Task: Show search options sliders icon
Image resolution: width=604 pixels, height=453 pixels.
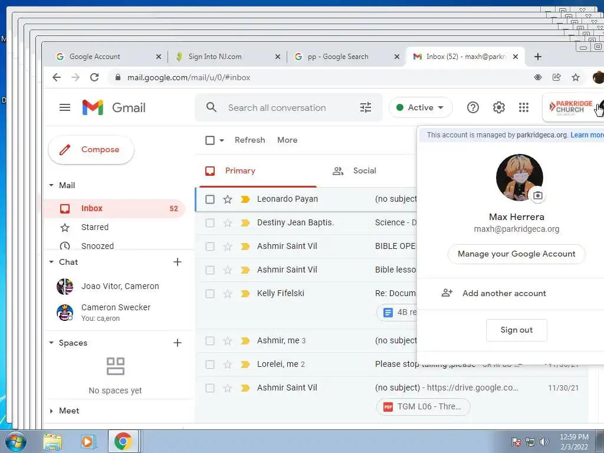Action: tap(366, 107)
